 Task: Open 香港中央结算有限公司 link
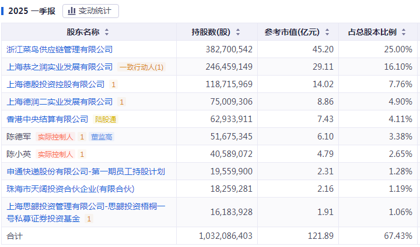click(x=47, y=119)
